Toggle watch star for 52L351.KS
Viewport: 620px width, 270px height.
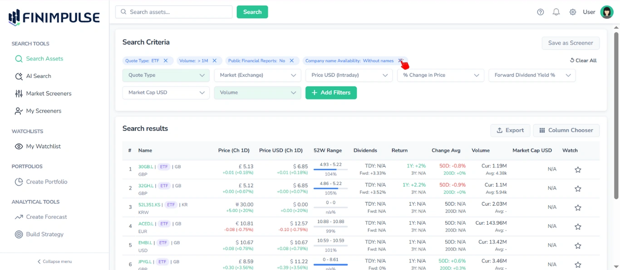(578, 207)
